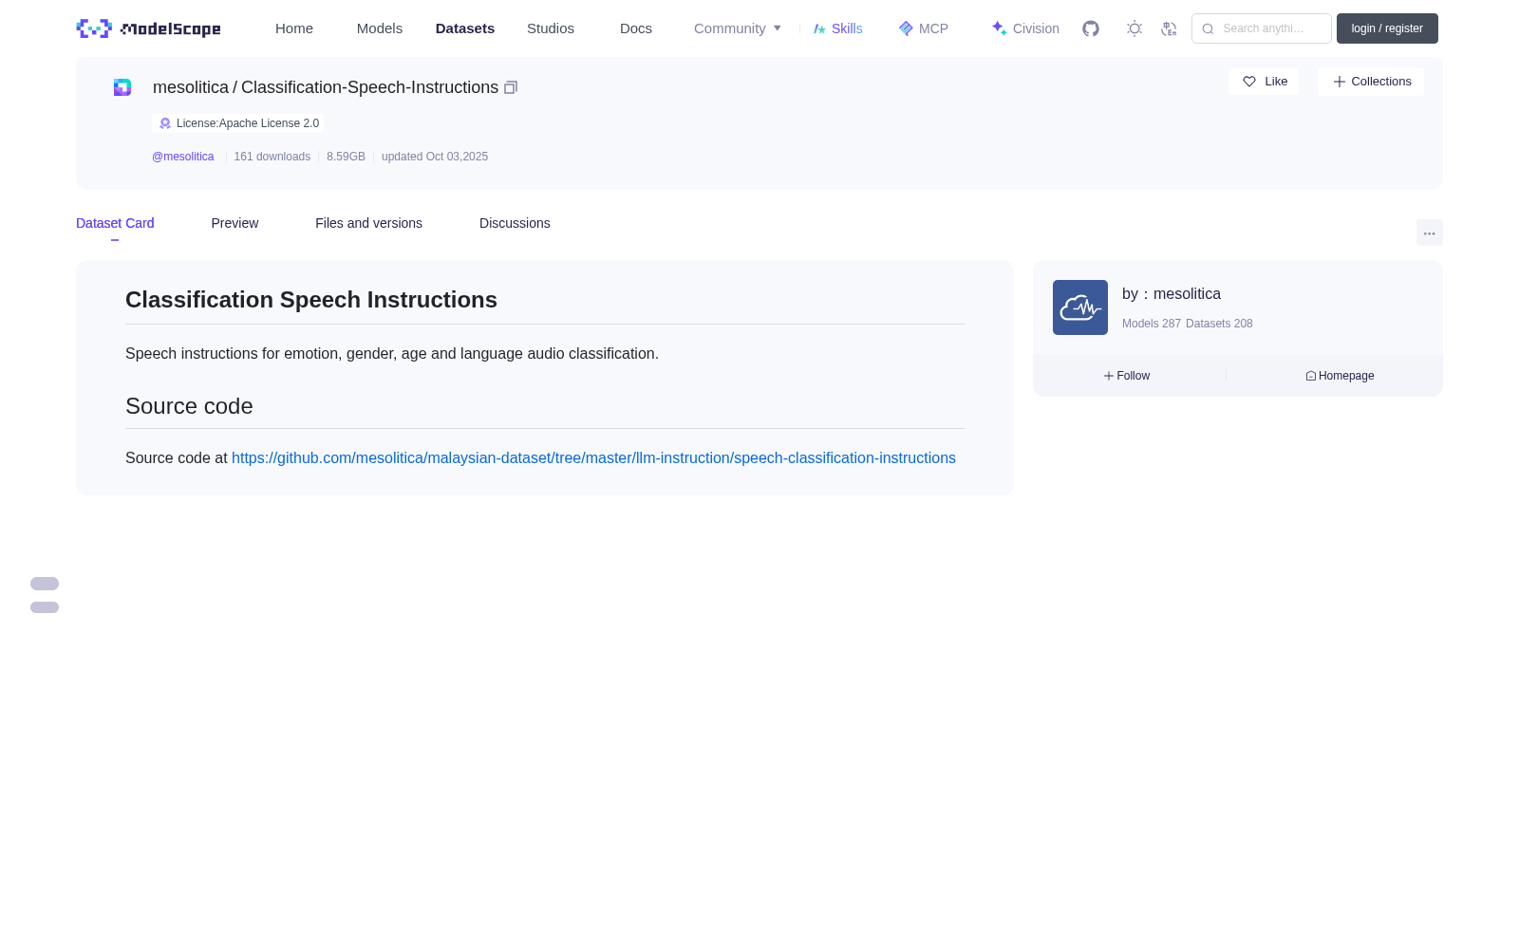The height and width of the screenshot is (949, 1519).
Task: Copy dataset name with the copy icon
Action: 511,87
